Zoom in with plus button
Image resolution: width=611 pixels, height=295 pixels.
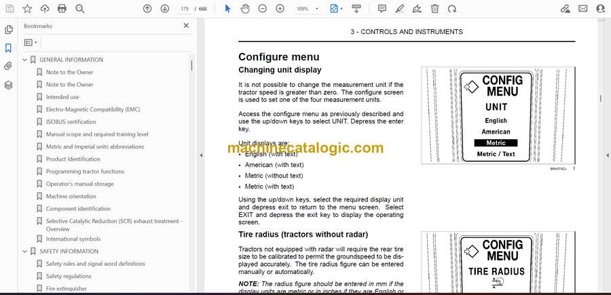(x=280, y=9)
